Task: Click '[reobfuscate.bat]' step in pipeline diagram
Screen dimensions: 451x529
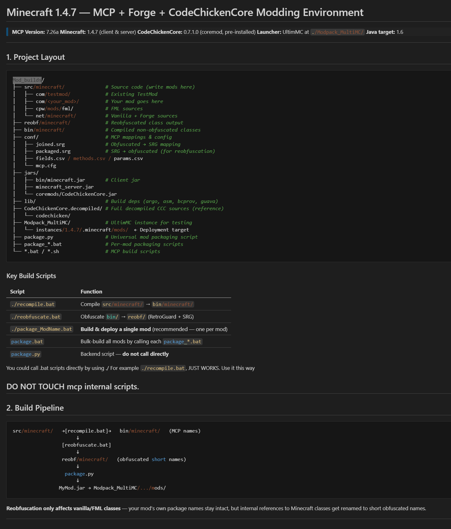Action: pos(86,445)
